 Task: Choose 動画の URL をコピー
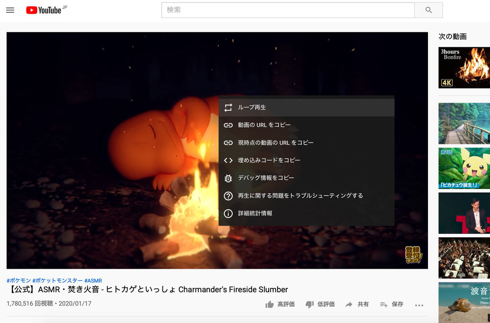click(x=306, y=125)
